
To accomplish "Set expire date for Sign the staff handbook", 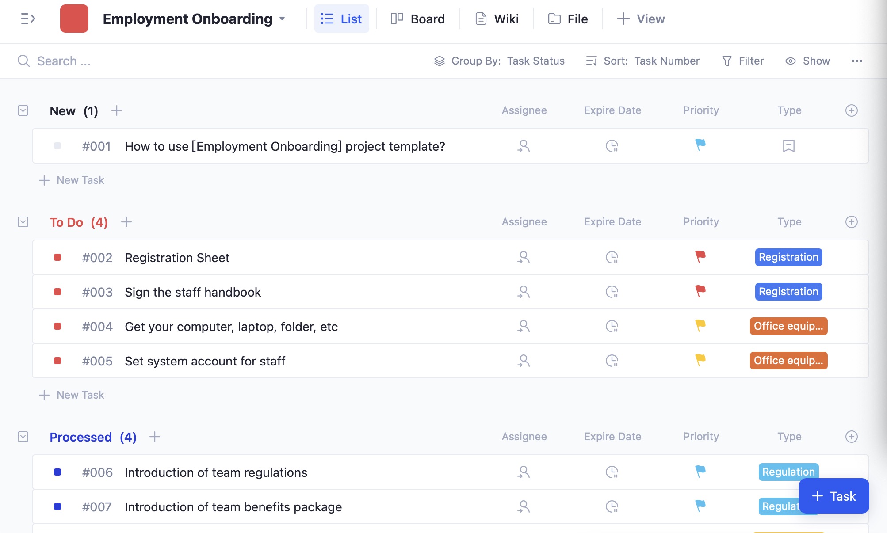I will [612, 292].
